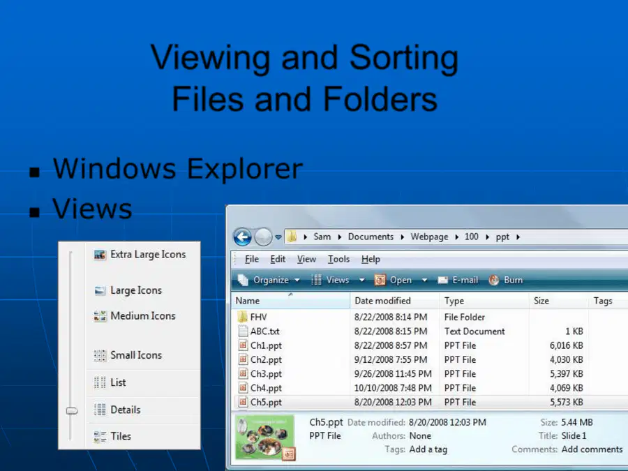Open the Tools menu

coord(338,259)
